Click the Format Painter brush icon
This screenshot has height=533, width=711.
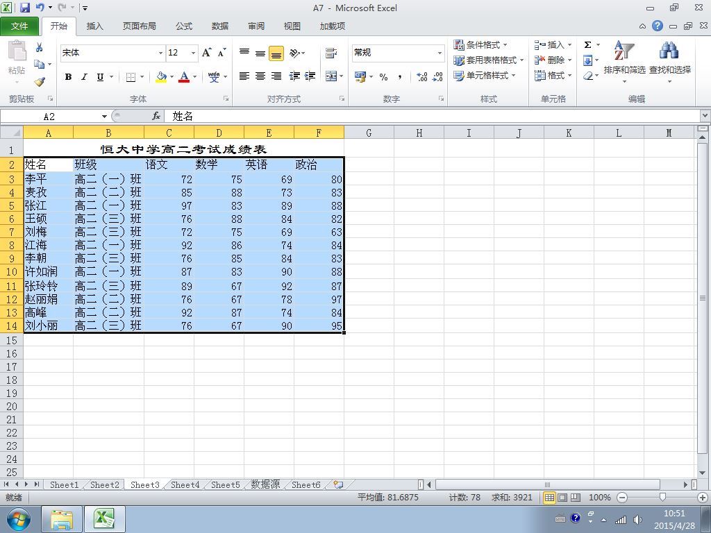click(x=40, y=82)
